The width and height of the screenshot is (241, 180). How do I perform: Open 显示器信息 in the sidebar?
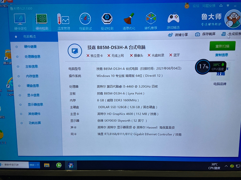pos(35,105)
